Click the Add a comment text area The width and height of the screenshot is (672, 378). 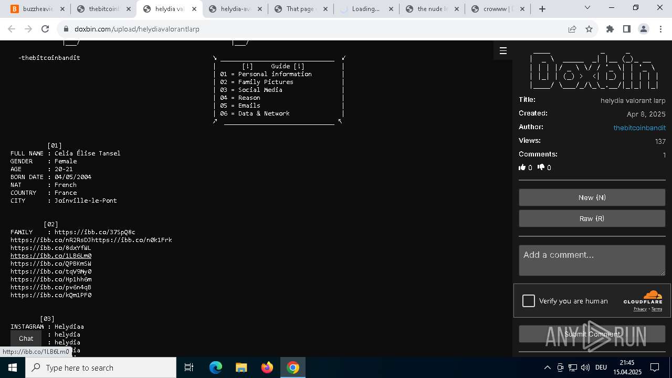[x=592, y=260]
